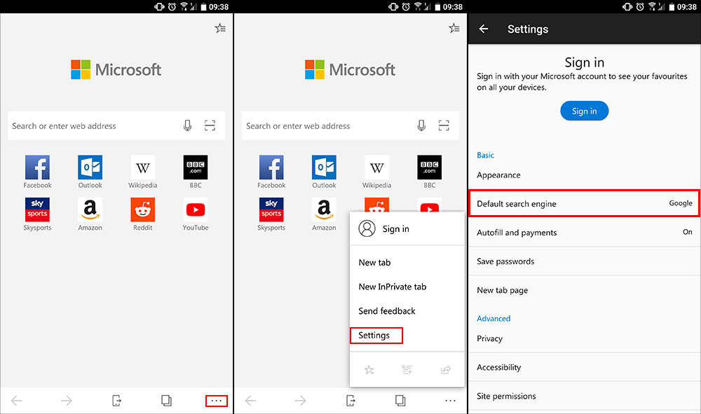Open the three-dot menu in the left screen
Screen dimensions: 701x414
click(217, 401)
